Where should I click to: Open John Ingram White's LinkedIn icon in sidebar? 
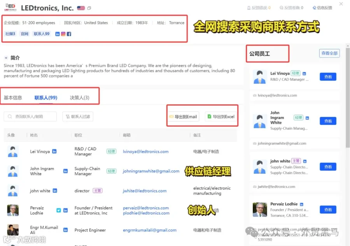point(307,118)
